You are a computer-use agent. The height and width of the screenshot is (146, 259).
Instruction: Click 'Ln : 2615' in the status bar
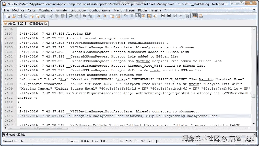click(x=126, y=141)
